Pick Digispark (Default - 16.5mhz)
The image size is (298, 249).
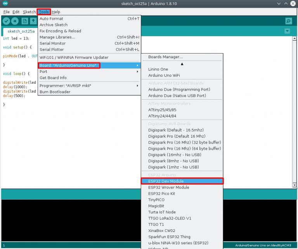(182, 130)
